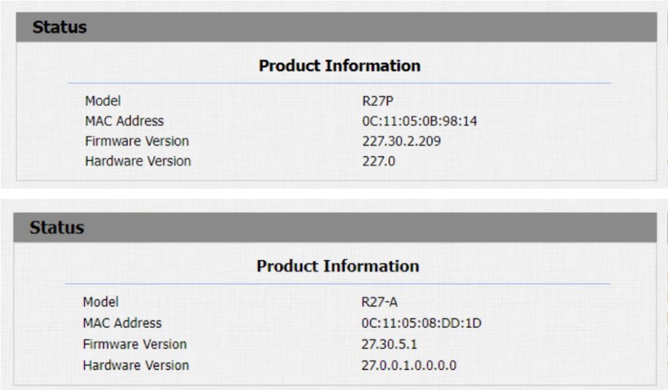
Task: Click the Firmware Version label beside 227.30.2.209
Action: tap(136, 141)
